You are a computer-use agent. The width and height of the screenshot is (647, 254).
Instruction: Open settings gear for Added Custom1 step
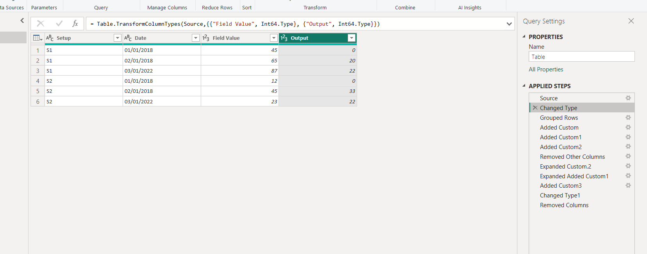[x=628, y=137]
